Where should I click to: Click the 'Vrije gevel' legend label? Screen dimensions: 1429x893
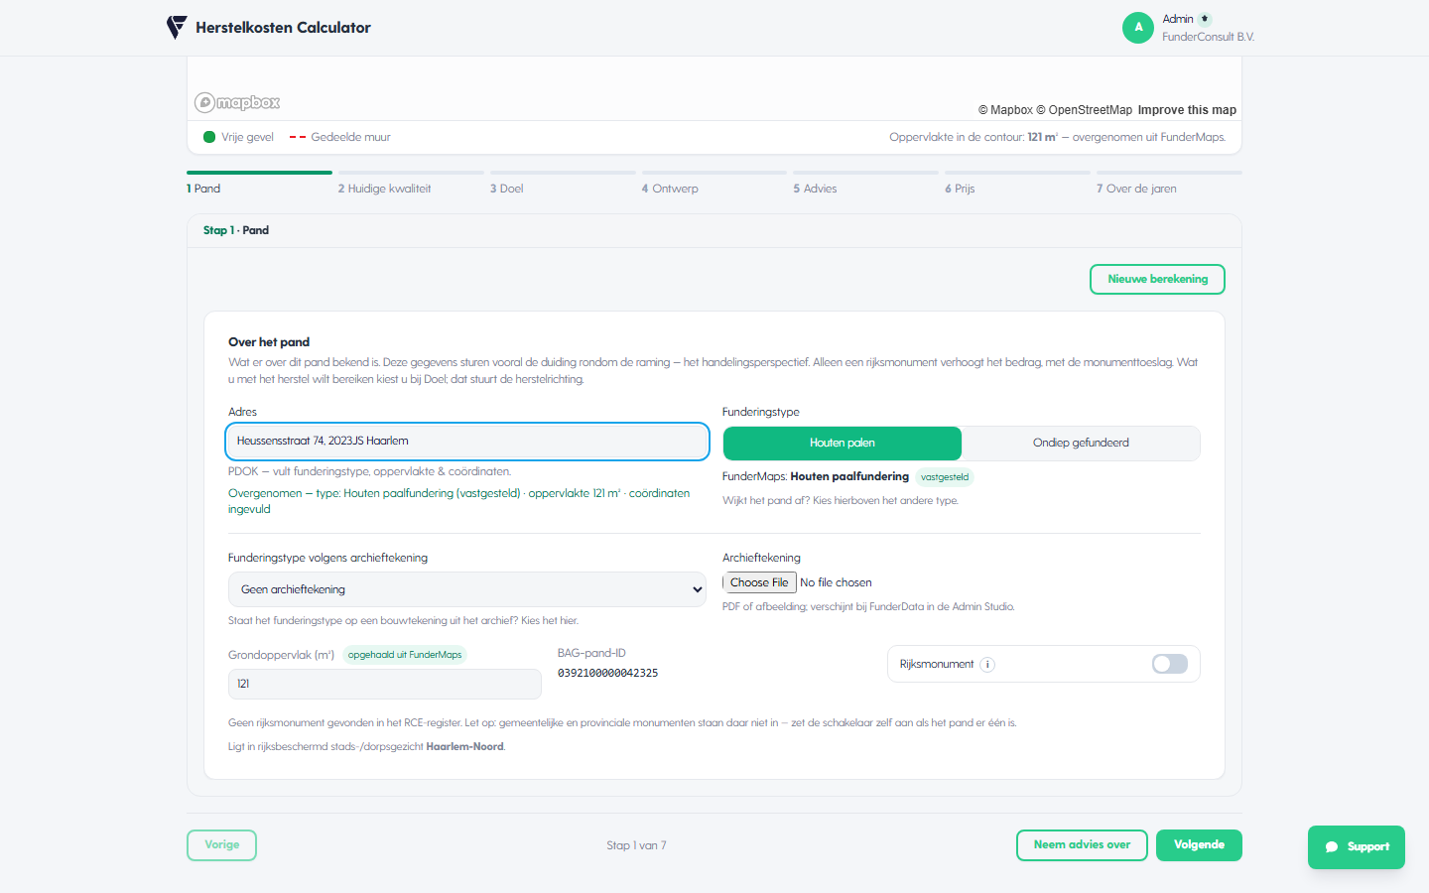tap(247, 138)
